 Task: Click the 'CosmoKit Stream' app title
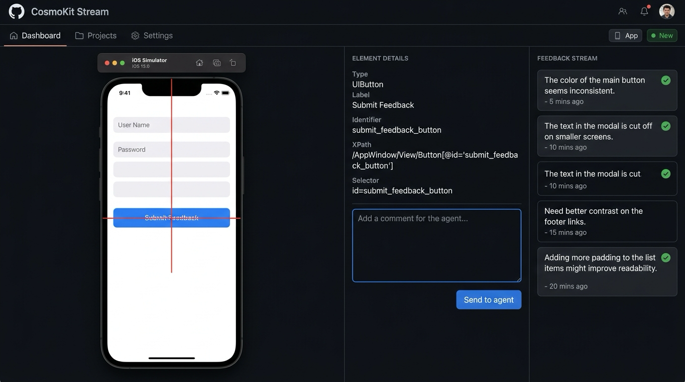tap(70, 11)
